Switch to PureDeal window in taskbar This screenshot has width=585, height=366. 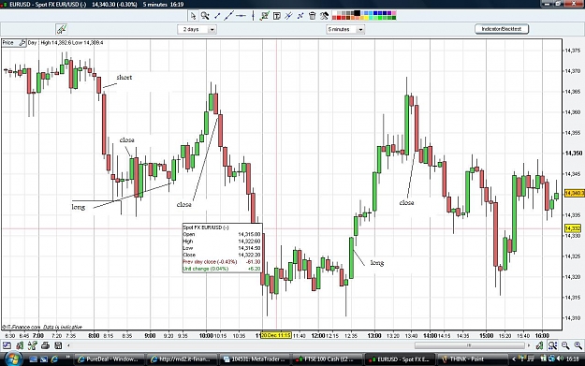tap(108, 359)
